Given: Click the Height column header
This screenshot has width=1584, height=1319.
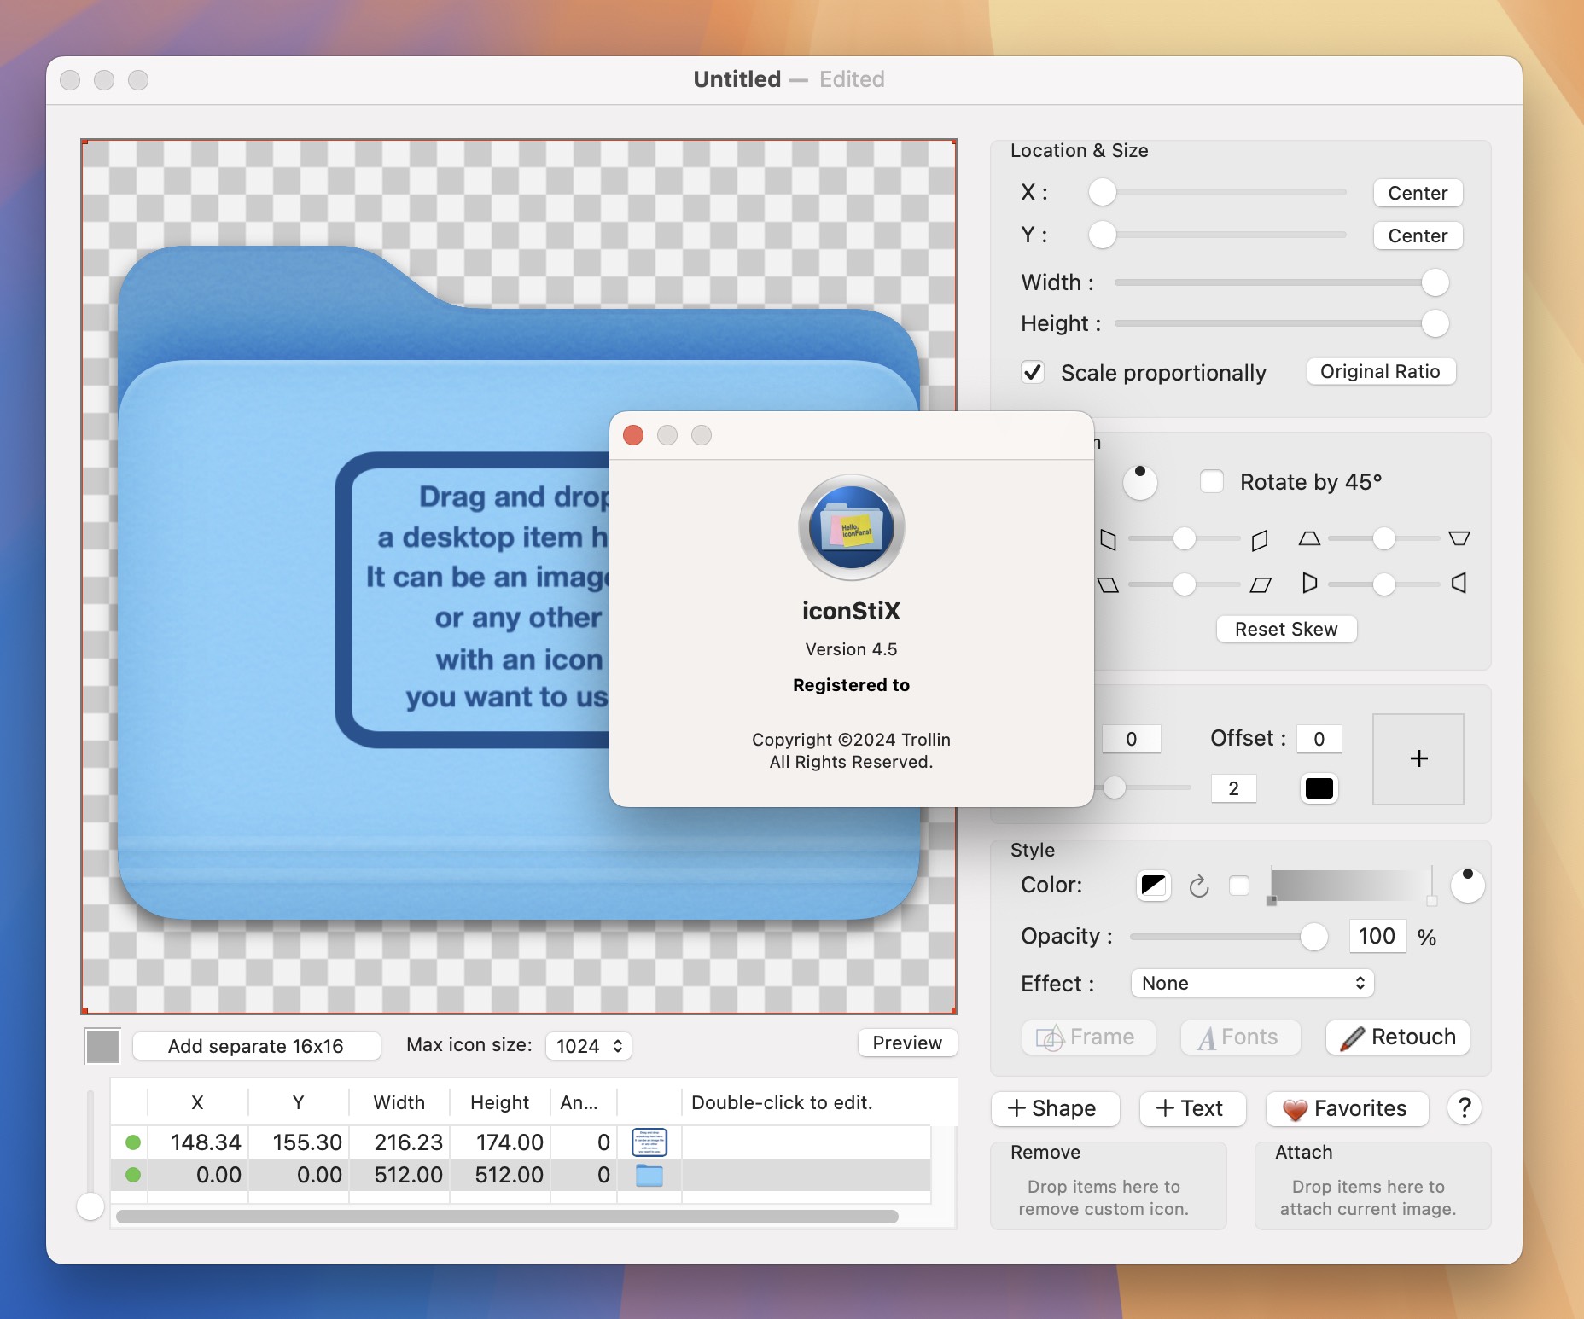Looking at the screenshot, I should click(x=500, y=1102).
